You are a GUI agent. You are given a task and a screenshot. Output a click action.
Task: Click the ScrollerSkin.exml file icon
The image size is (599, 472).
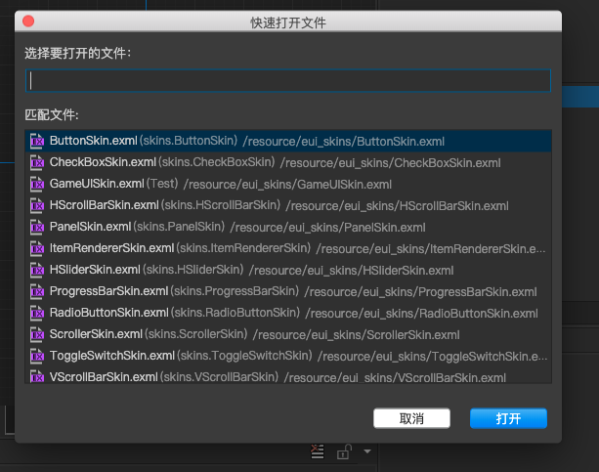37,334
